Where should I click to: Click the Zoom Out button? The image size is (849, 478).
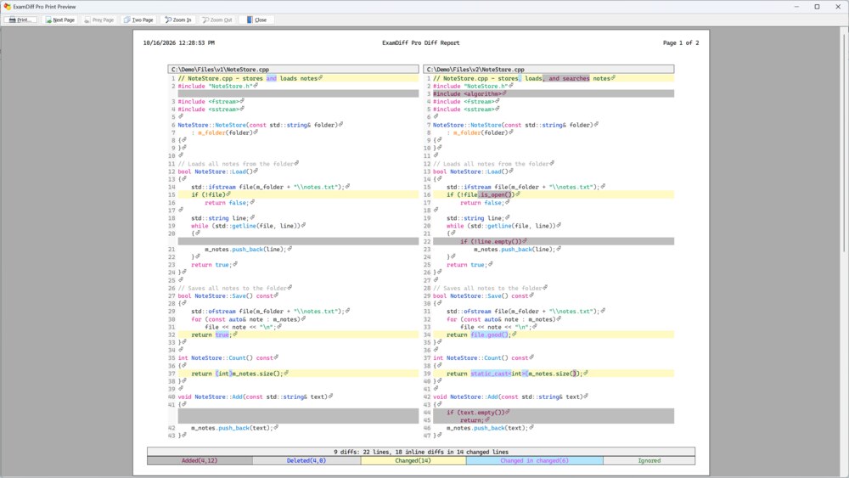point(217,20)
